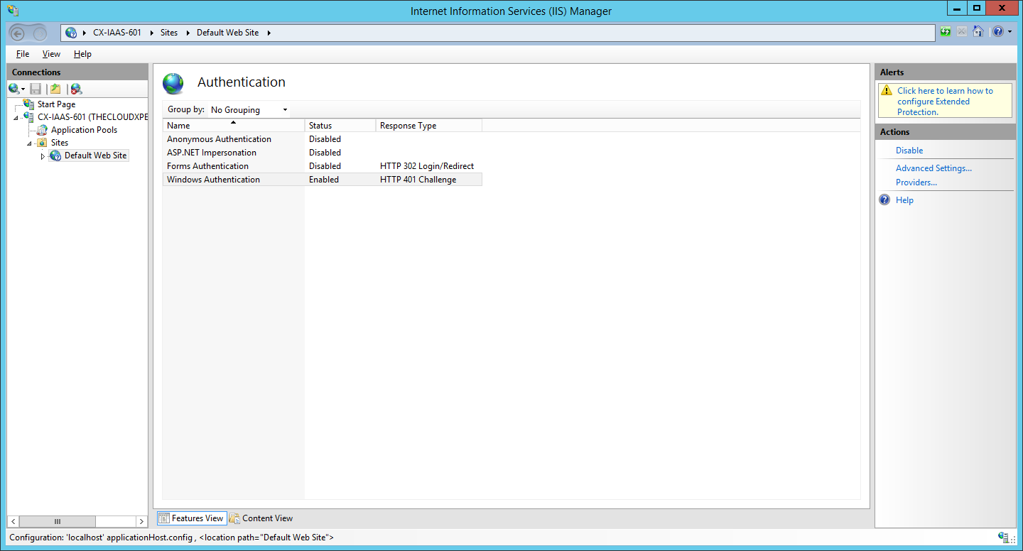Click the Content View tab icon
The image size is (1023, 551).
click(234, 518)
